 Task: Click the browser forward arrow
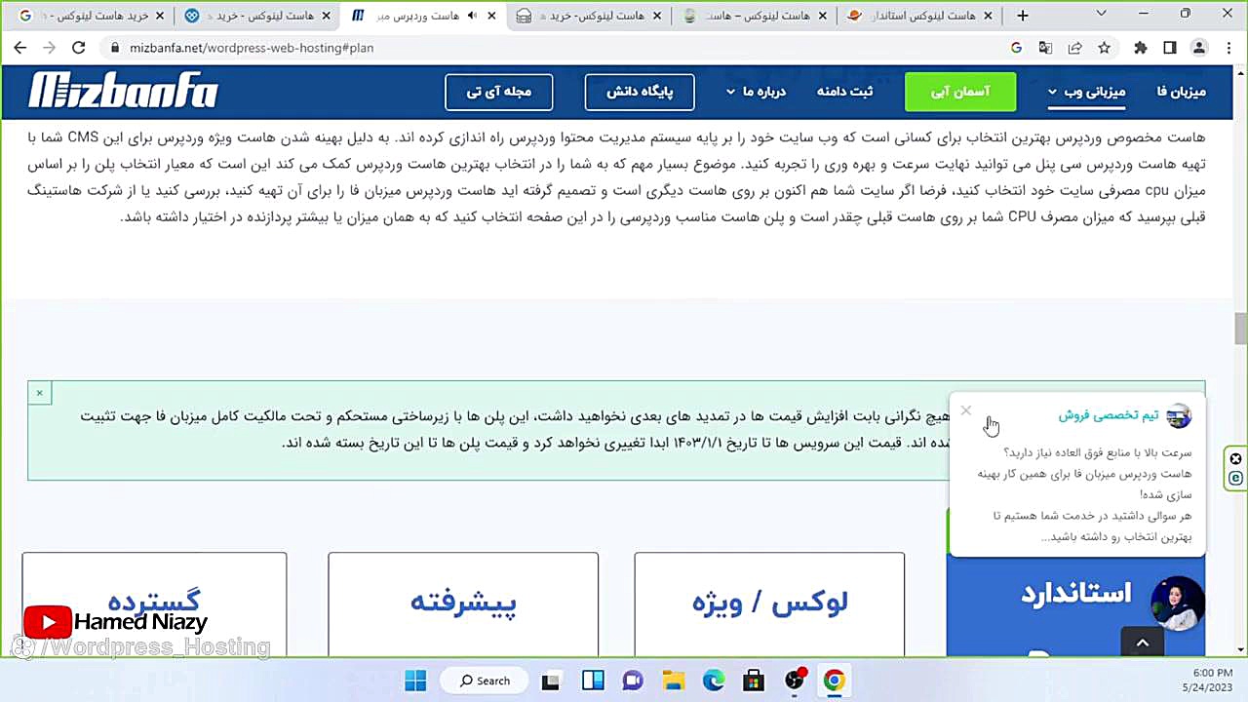[x=49, y=48]
